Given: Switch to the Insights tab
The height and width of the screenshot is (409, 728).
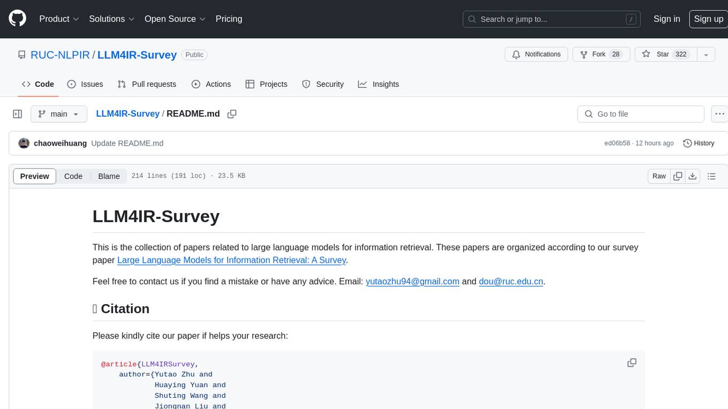Looking at the screenshot, I should tap(378, 84).
